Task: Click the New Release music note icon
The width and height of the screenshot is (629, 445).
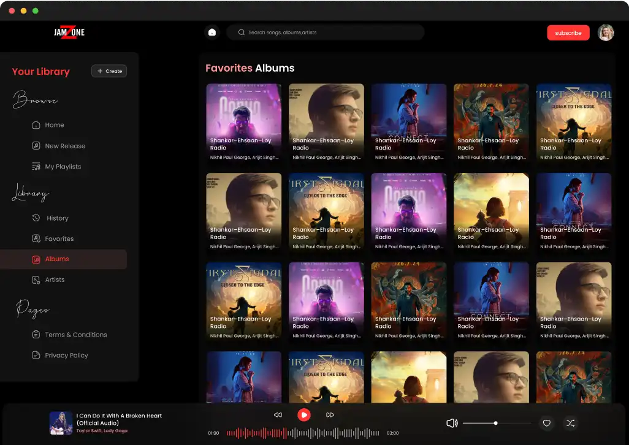Action: pos(36,145)
